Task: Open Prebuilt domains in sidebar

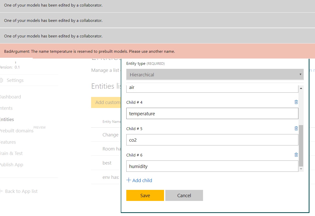Action: 16,131
